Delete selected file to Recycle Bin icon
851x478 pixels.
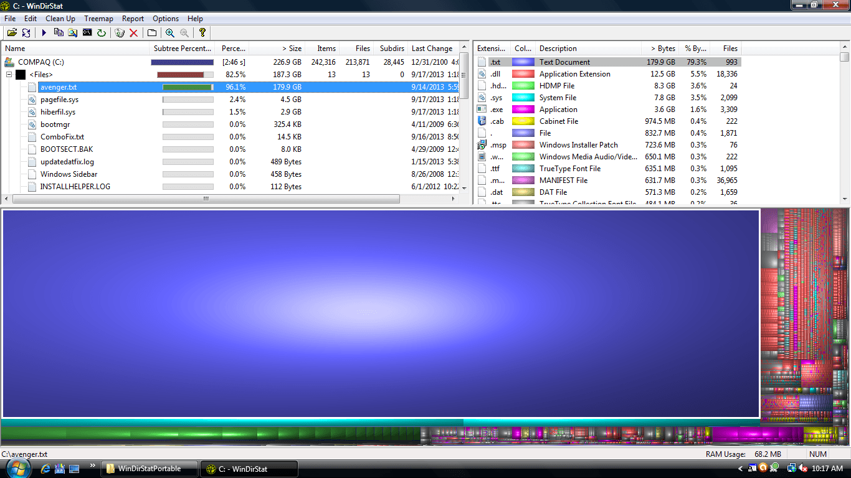119,33
